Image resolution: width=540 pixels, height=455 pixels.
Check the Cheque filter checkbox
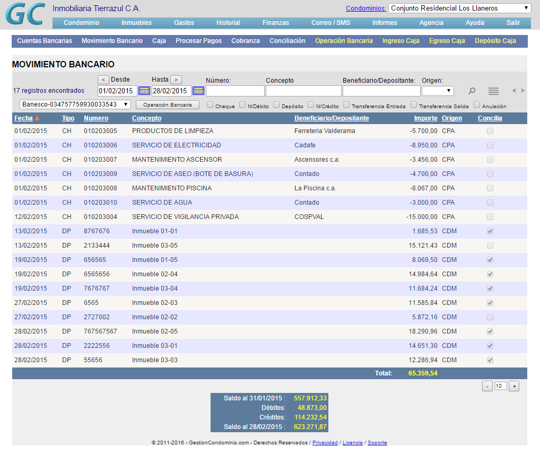point(210,105)
